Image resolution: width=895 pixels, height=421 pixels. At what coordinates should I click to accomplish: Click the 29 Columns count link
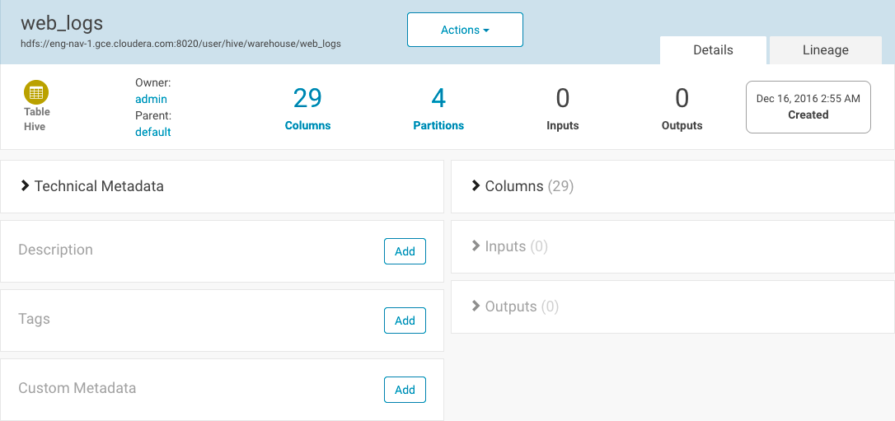[x=307, y=99]
